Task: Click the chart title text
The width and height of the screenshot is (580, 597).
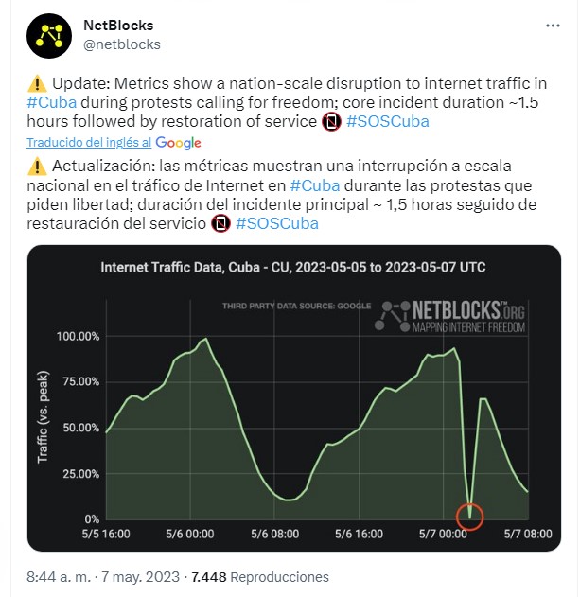Action: pos(293,267)
